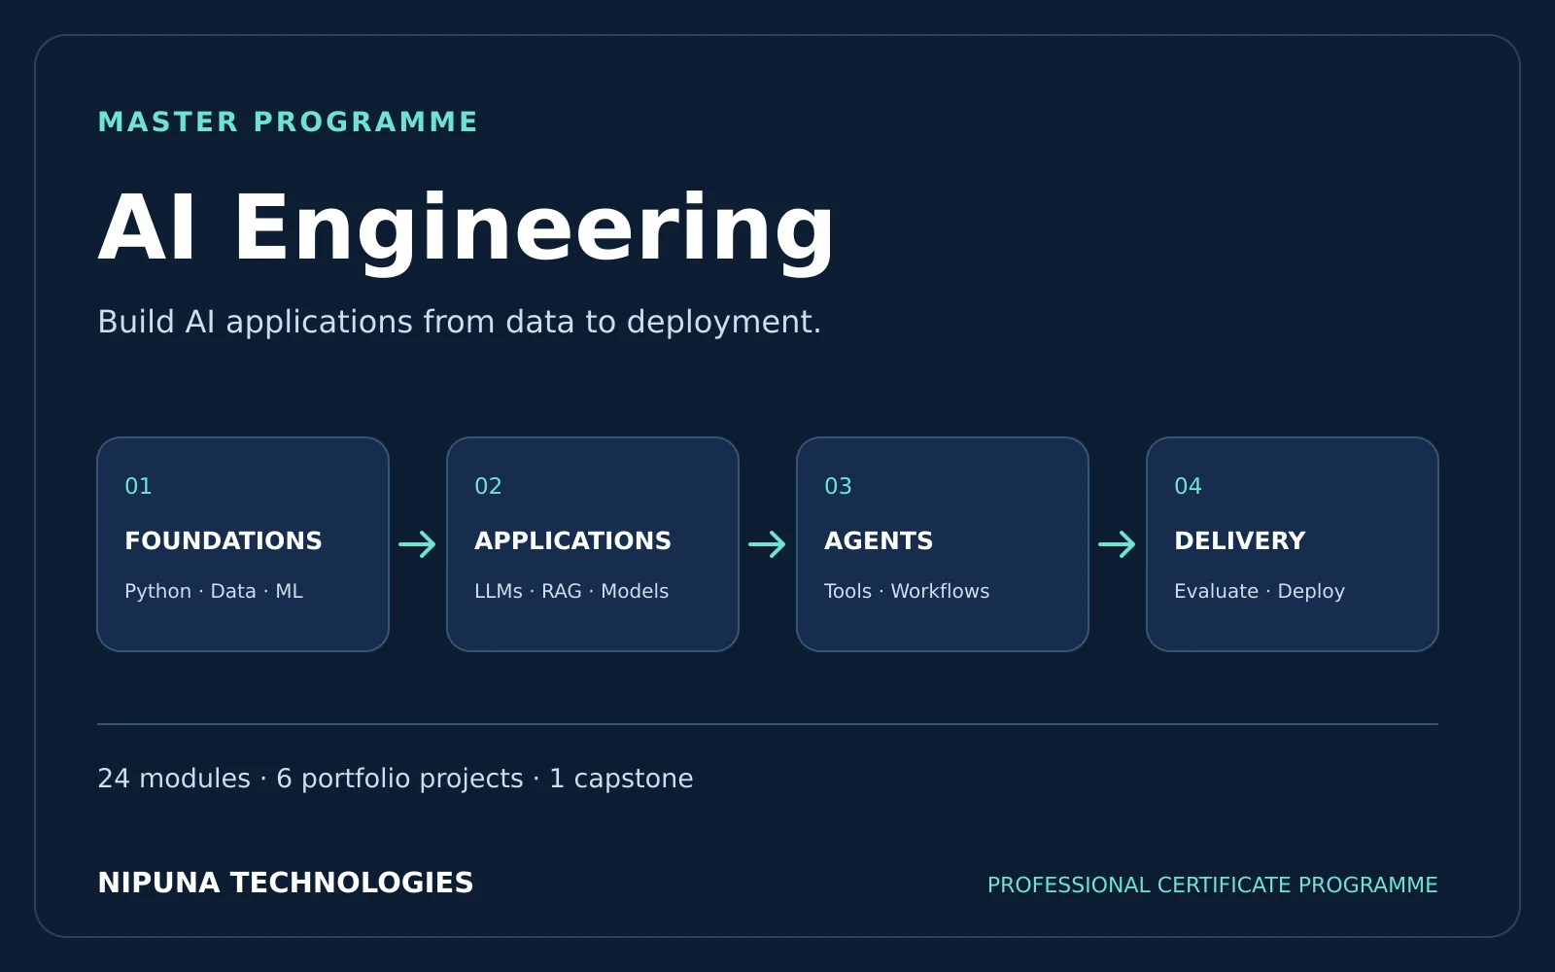The image size is (1555, 972).
Task: Click the NIPUNA TECHNOLOGIES brand name
Action: [x=286, y=883]
